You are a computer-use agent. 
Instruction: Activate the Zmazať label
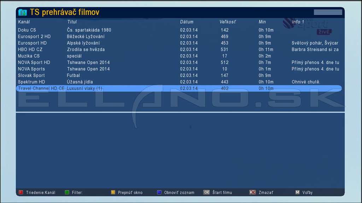click(266, 193)
